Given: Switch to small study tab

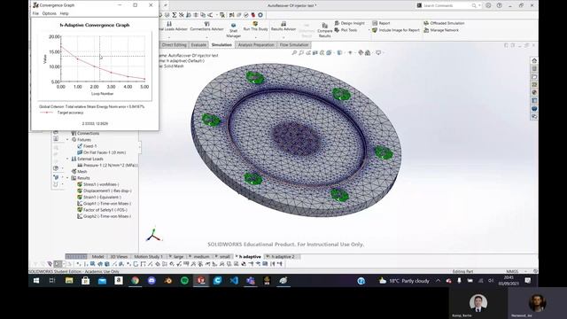Looking at the screenshot, I should tap(222, 256).
